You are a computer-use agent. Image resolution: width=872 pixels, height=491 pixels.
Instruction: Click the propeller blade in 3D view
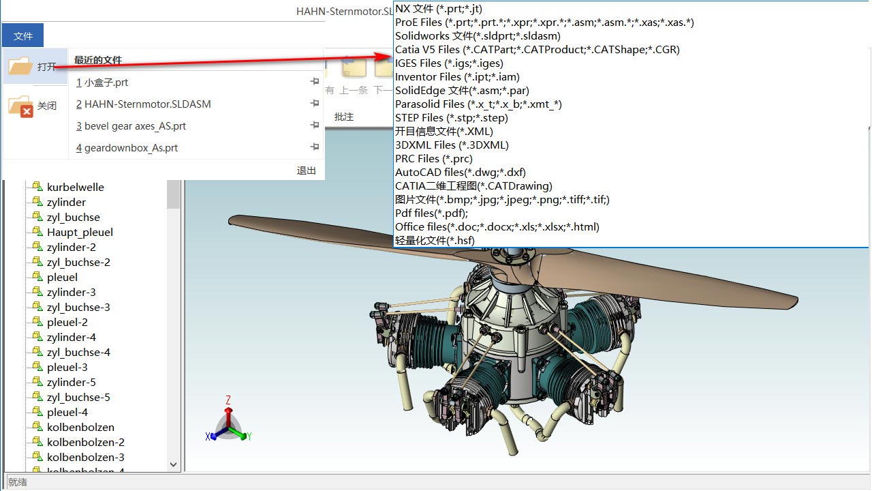coord(286,228)
